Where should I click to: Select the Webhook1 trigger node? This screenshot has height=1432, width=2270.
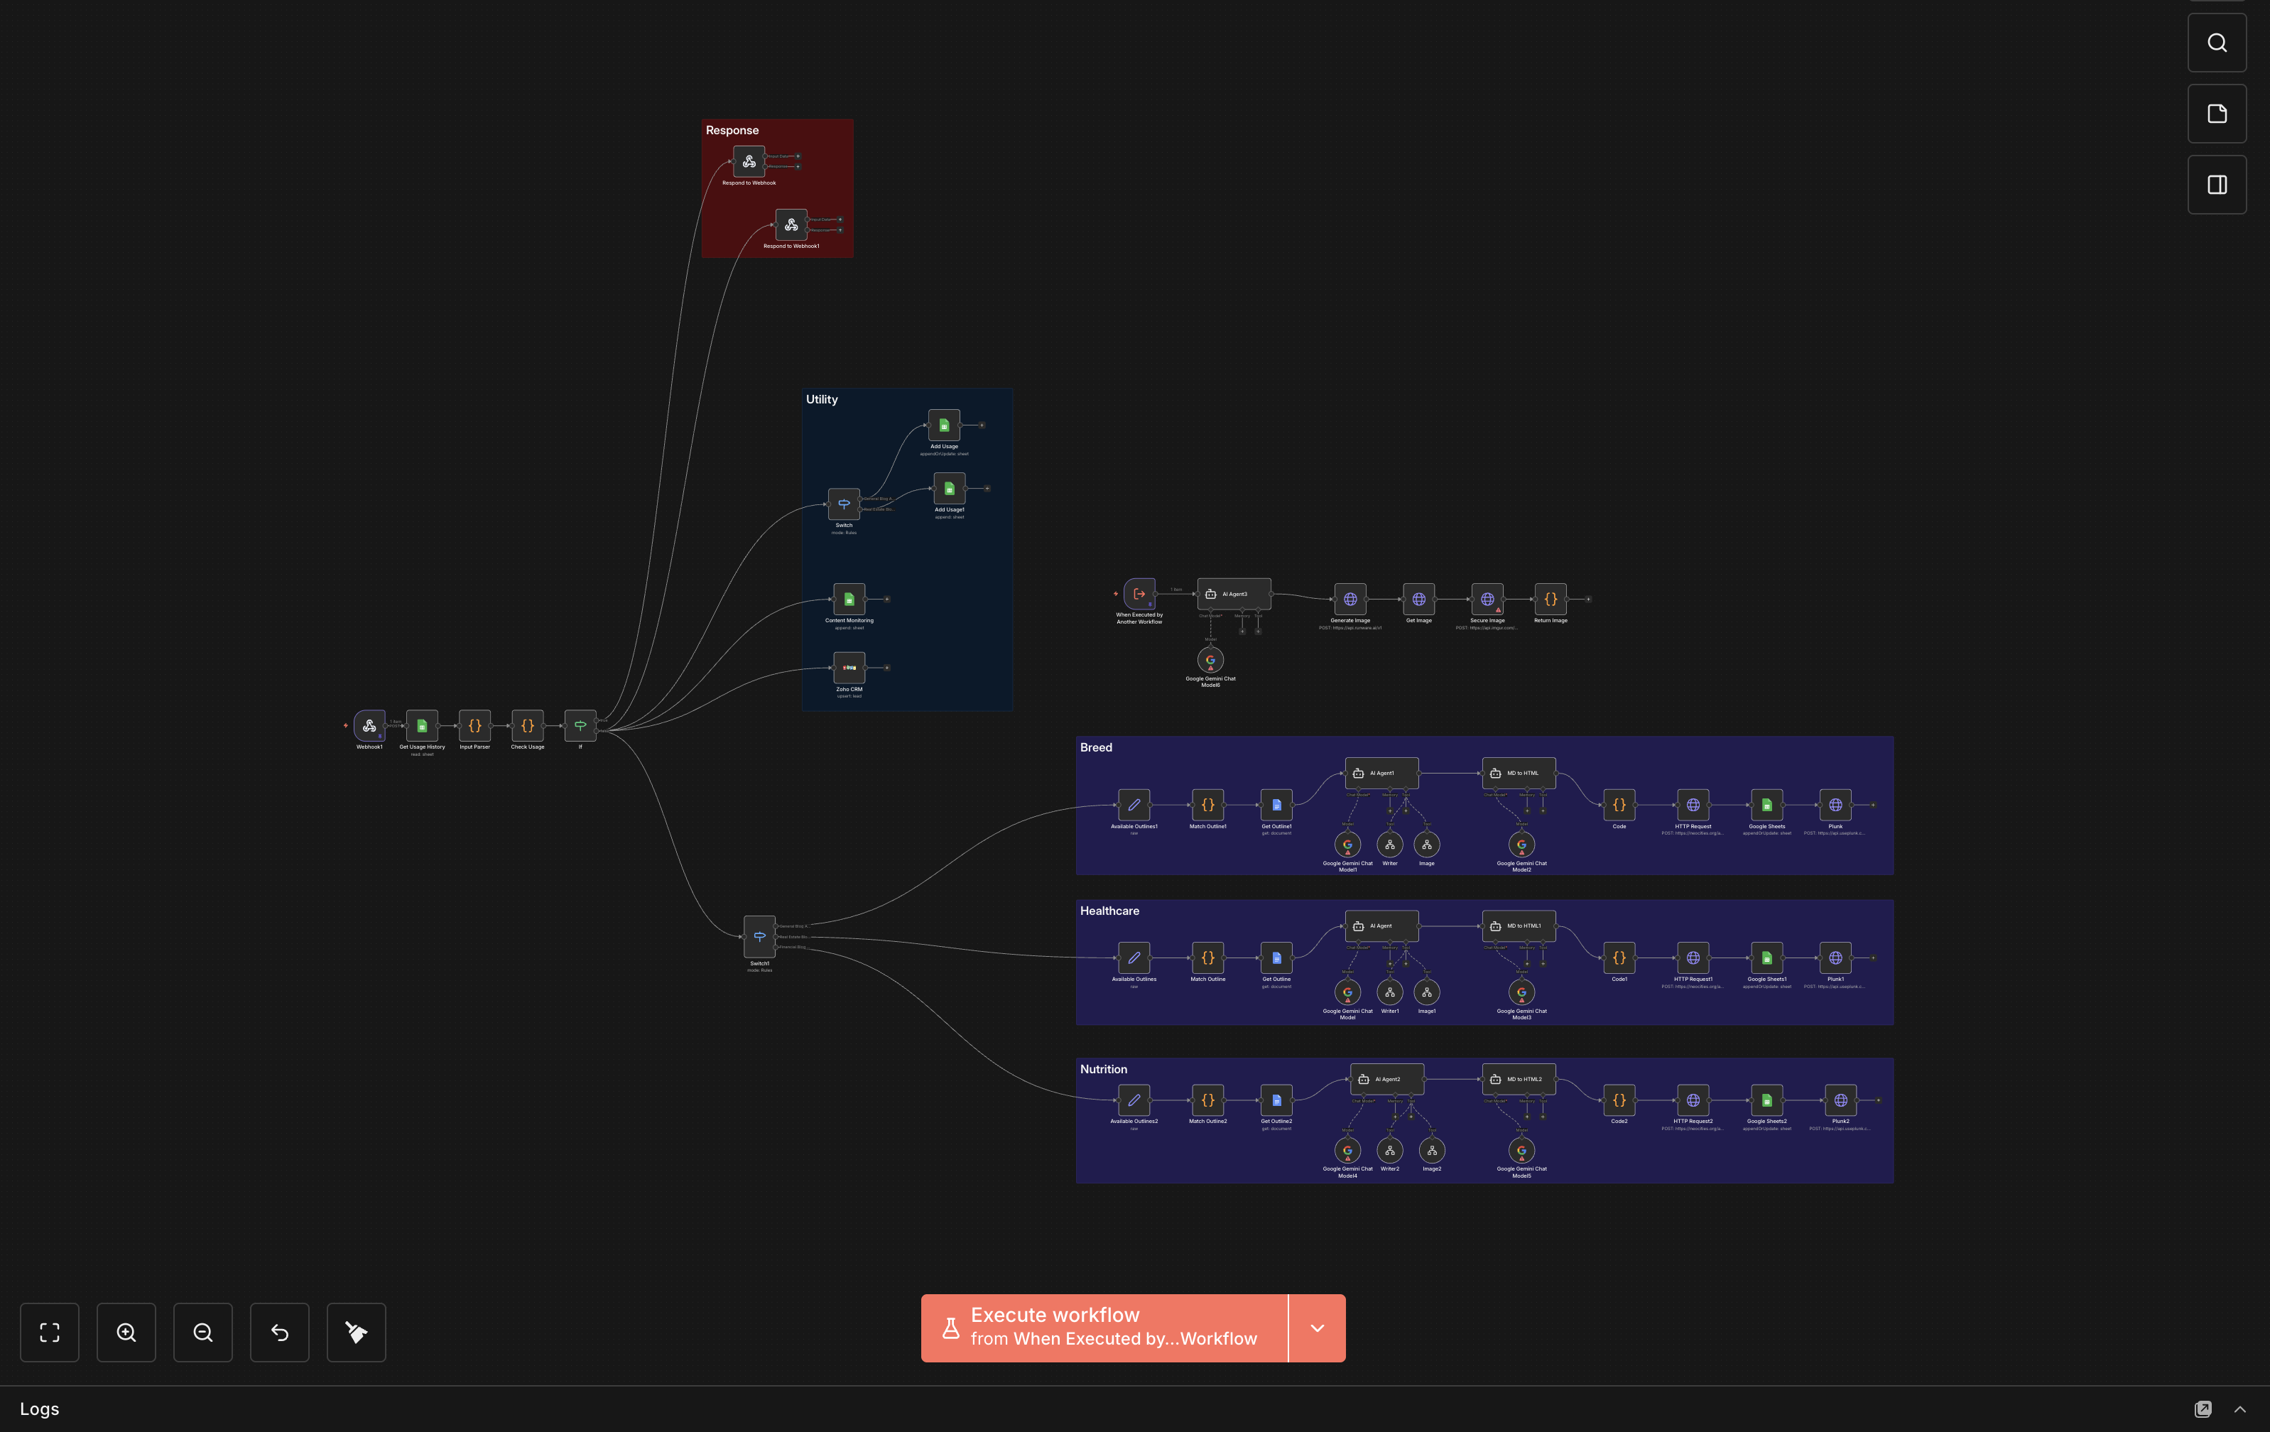click(x=369, y=725)
